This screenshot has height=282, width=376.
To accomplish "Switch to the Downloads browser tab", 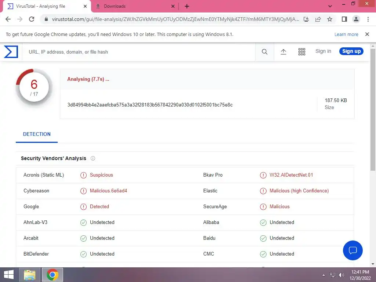I will point(135,6).
